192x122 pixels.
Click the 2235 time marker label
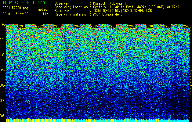click(x=94, y=26)
